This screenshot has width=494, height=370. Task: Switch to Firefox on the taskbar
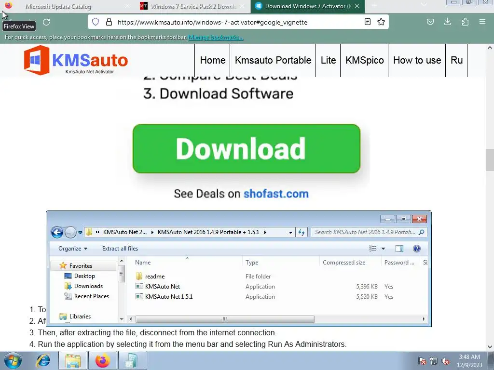(x=103, y=360)
